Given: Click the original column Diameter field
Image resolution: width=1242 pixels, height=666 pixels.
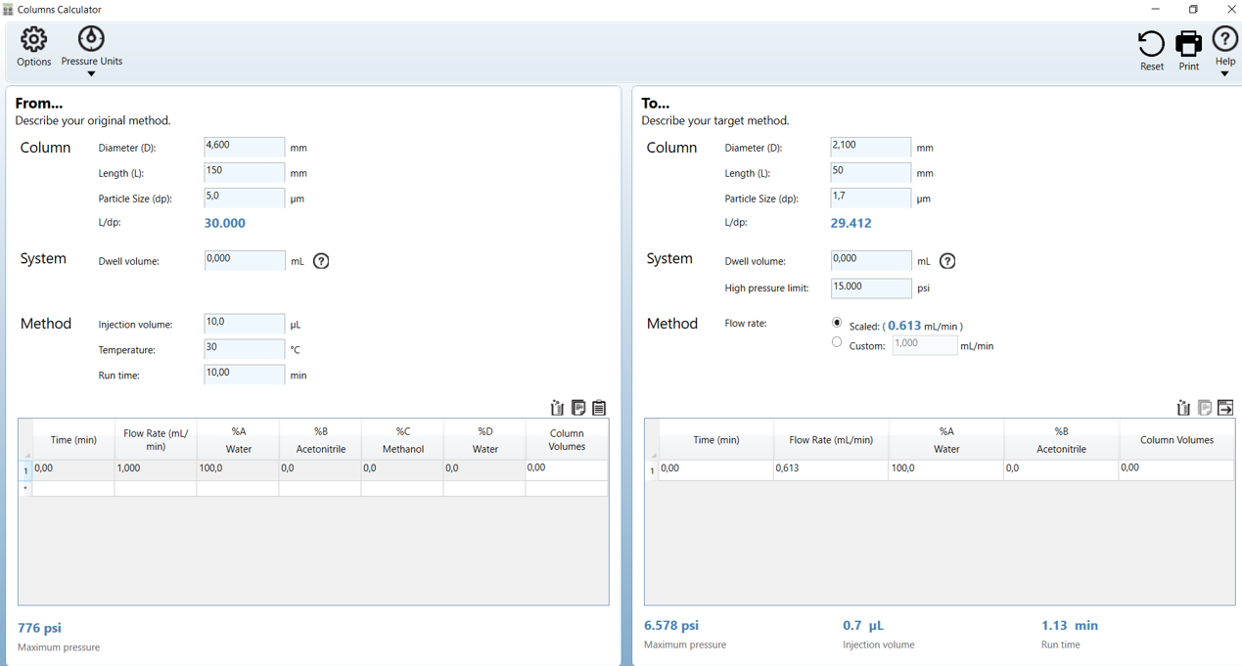Looking at the screenshot, I should [244, 147].
